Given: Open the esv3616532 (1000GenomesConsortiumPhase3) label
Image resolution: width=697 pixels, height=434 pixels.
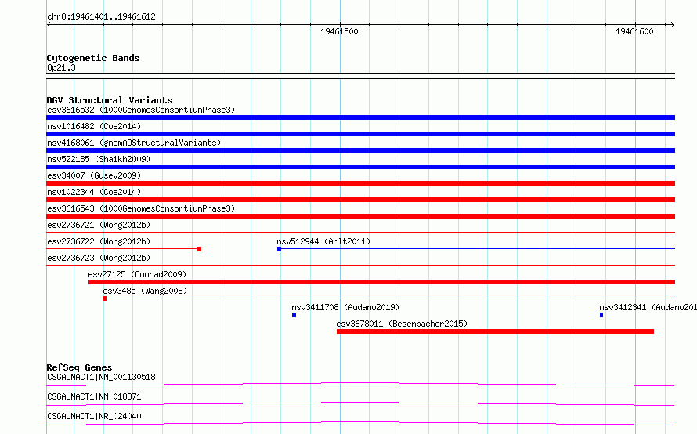Looking at the screenshot, I should (x=141, y=110).
